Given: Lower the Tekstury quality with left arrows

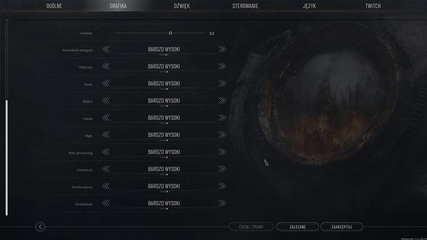Looking at the screenshot, I should [x=106, y=66].
